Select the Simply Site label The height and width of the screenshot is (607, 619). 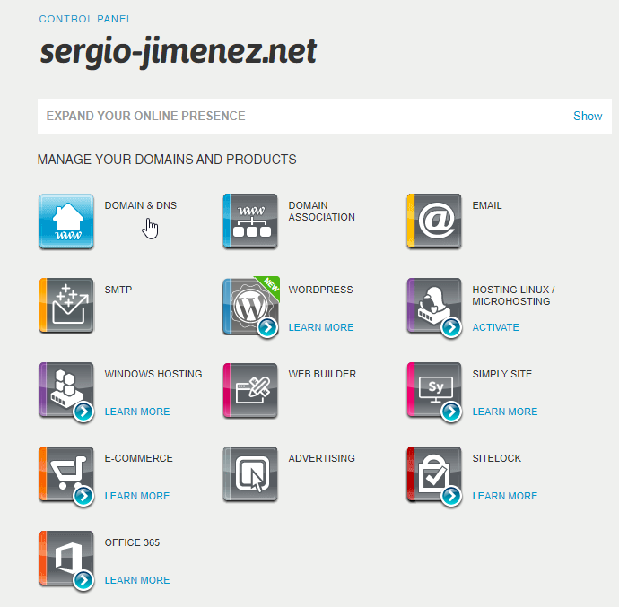tap(502, 374)
